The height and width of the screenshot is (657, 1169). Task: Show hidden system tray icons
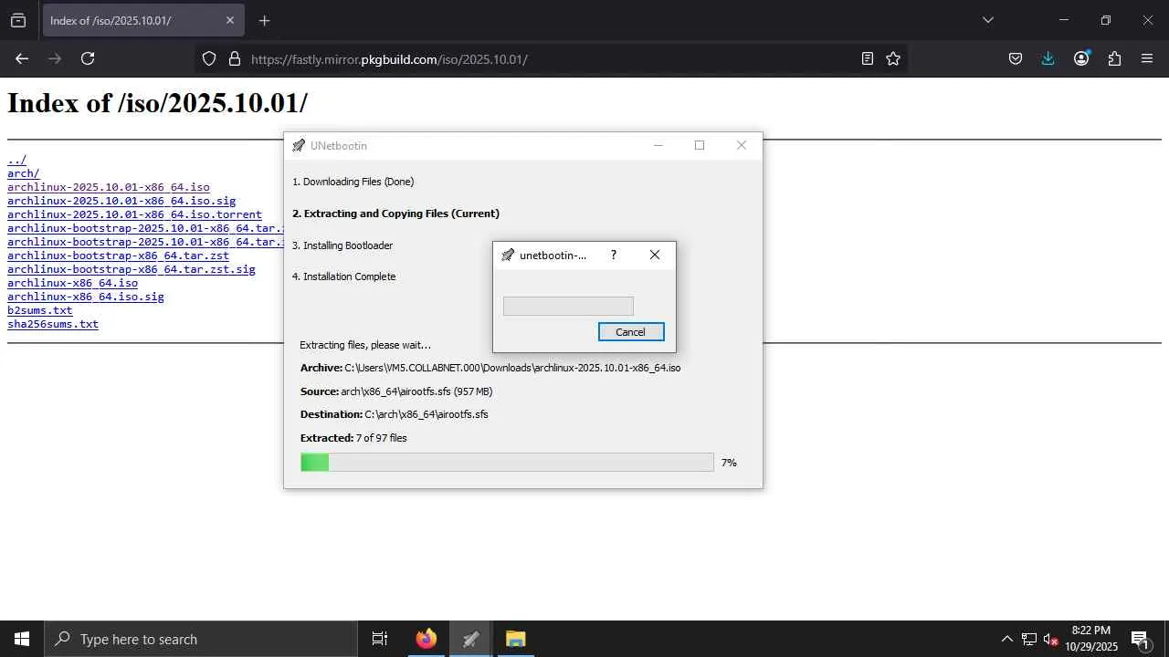[x=1006, y=639]
